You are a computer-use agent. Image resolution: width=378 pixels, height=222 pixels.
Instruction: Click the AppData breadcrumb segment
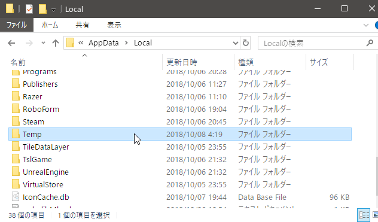pyautogui.click(x=103, y=43)
